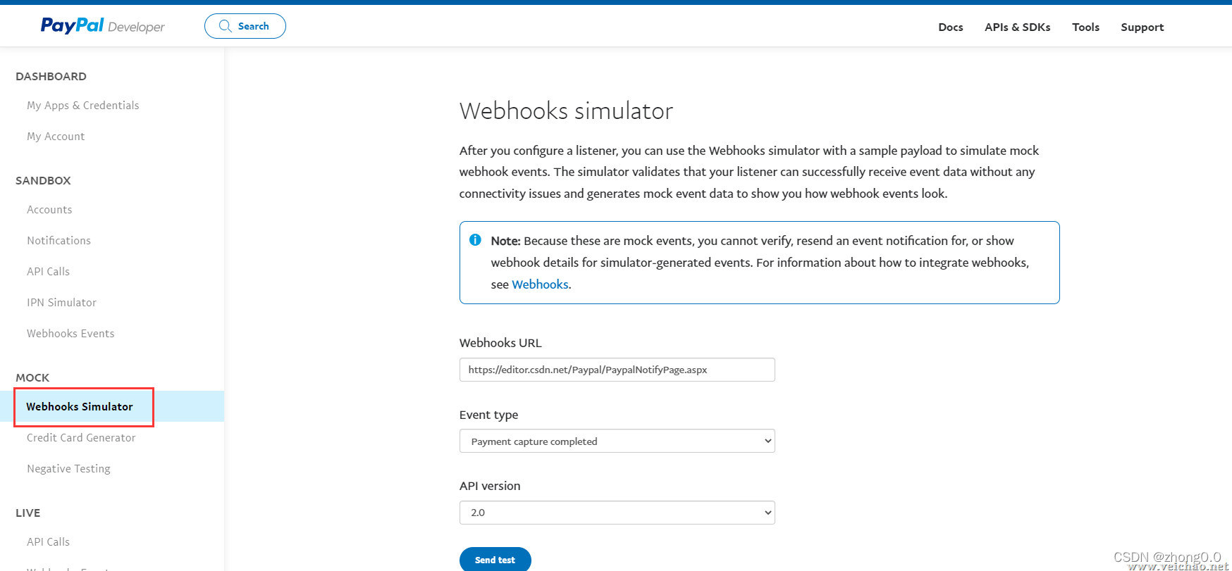This screenshot has height=571, width=1232.
Task: Open Sandbox Webhooks Events
Action: (70, 333)
